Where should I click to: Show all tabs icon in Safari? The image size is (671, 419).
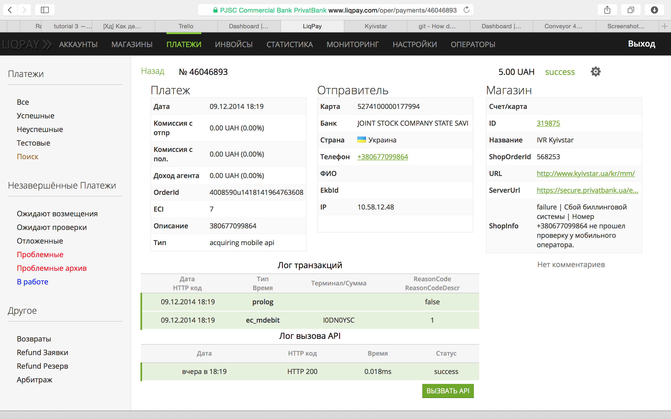[x=631, y=10]
